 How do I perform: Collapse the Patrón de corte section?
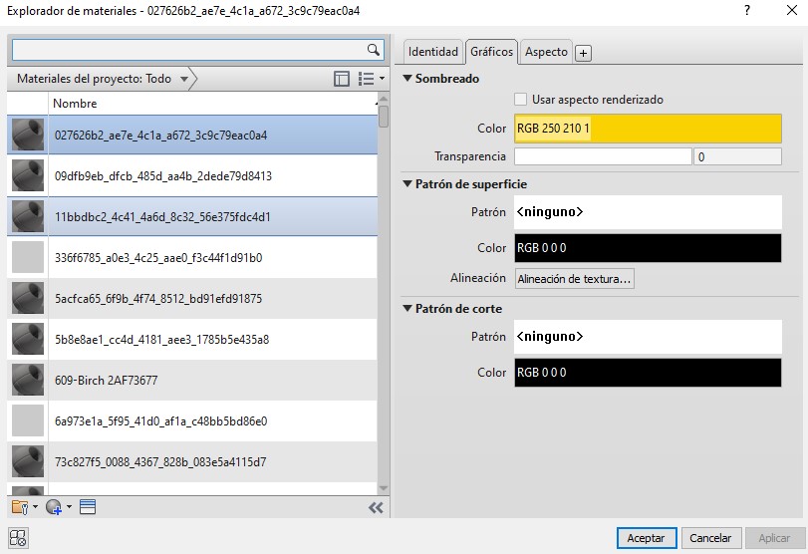407,309
